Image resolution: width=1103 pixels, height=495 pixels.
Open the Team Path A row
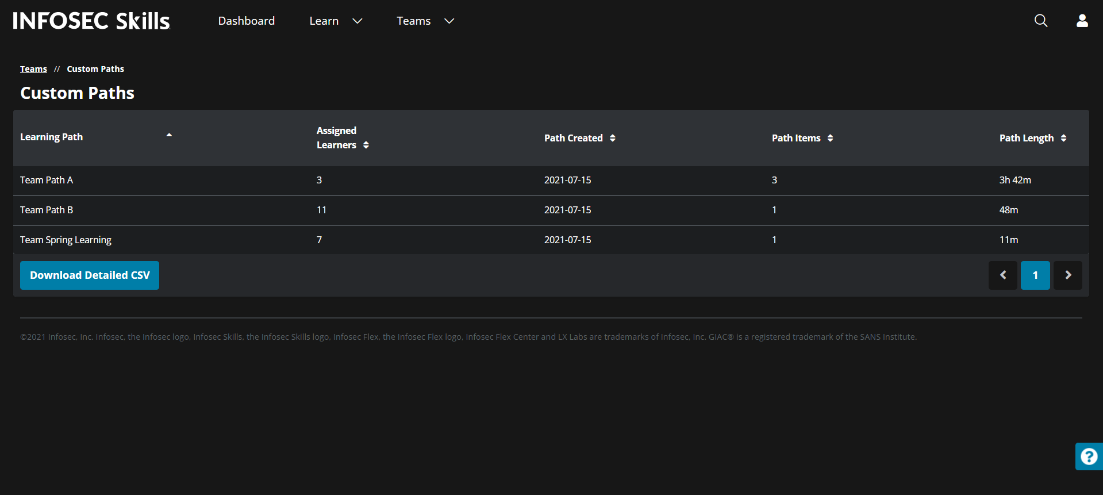tap(47, 180)
